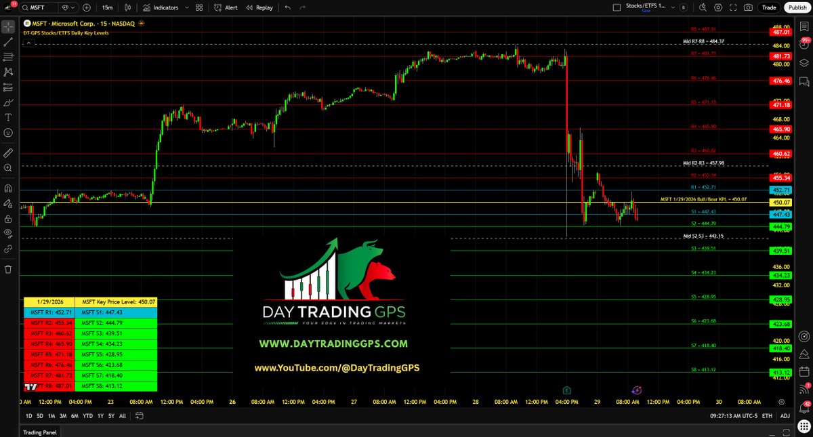
Task: Select the Cross cursor tool
Action: click(x=7, y=26)
